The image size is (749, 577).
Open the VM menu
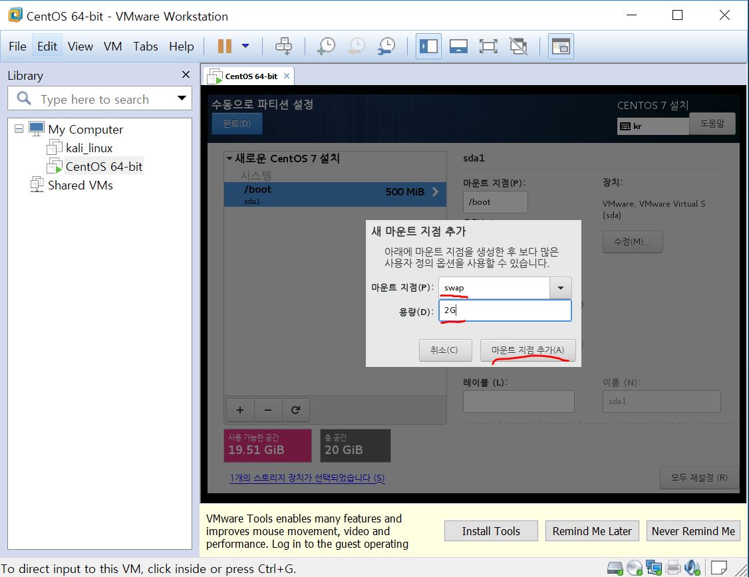tap(112, 47)
